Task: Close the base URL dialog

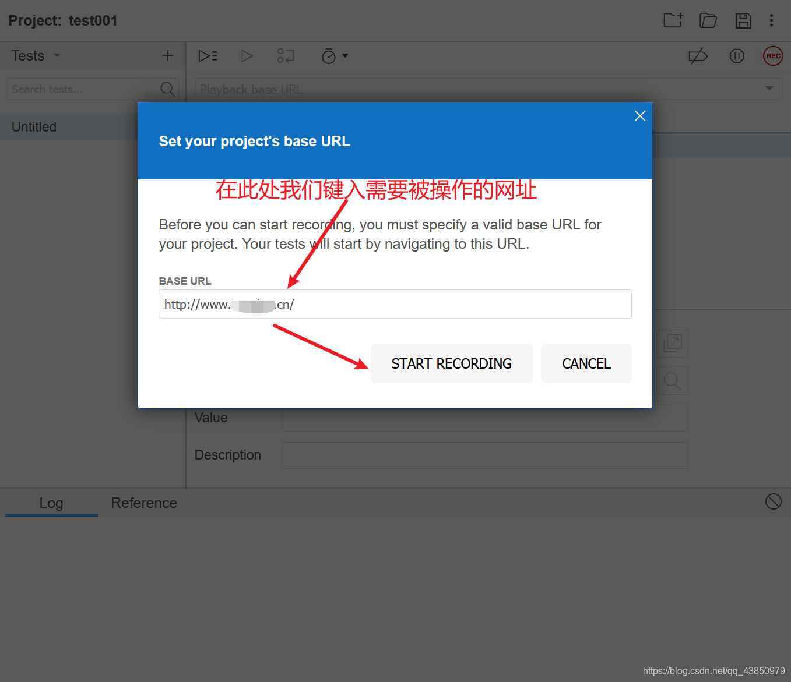Action: click(x=640, y=116)
